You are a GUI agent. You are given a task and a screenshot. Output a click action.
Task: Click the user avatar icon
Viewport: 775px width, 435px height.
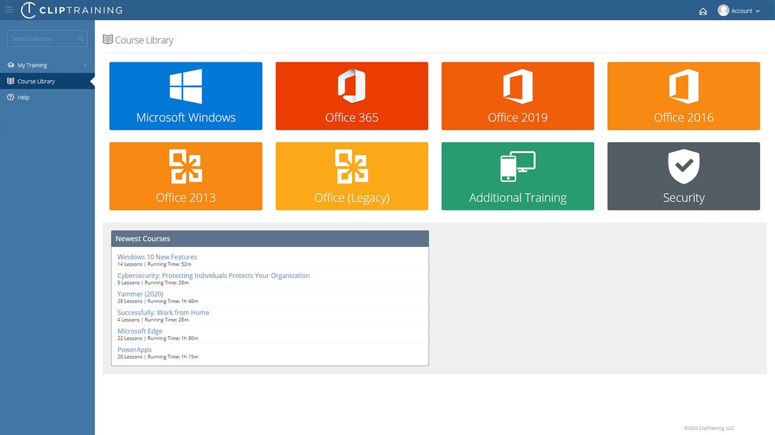click(723, 10)
